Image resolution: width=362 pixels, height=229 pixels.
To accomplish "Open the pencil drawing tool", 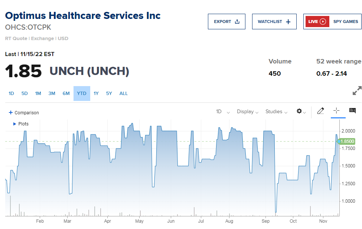I will [x=320, y=111].
